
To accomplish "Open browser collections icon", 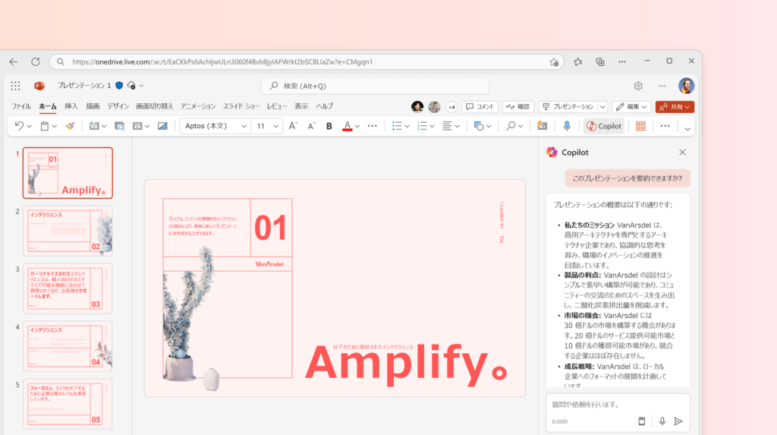I will pos(600,62).
